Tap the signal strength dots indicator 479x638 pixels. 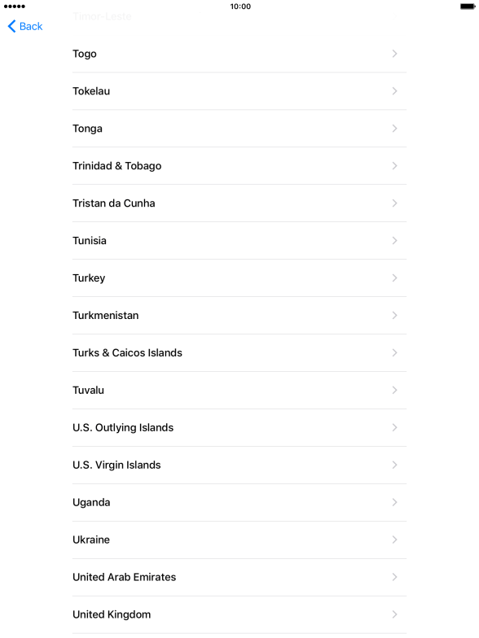coord(15,7)
